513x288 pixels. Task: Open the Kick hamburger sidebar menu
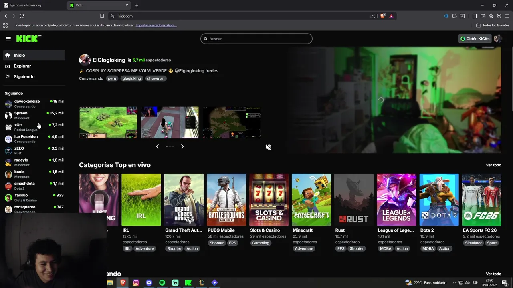(x=8, y=39)
